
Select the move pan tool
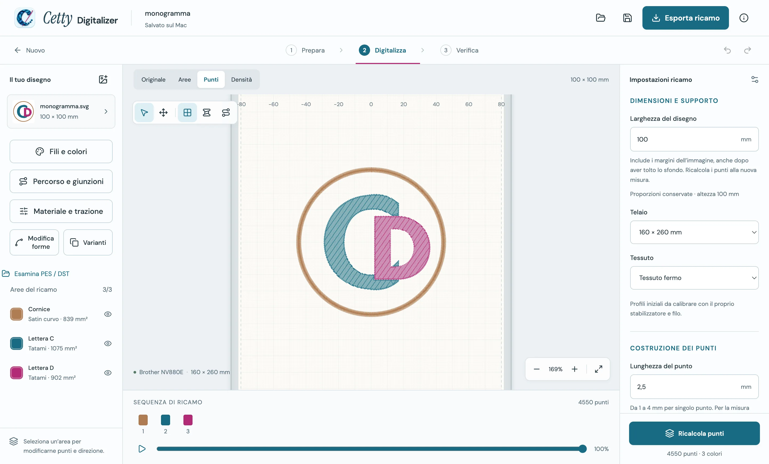(163, 112)
